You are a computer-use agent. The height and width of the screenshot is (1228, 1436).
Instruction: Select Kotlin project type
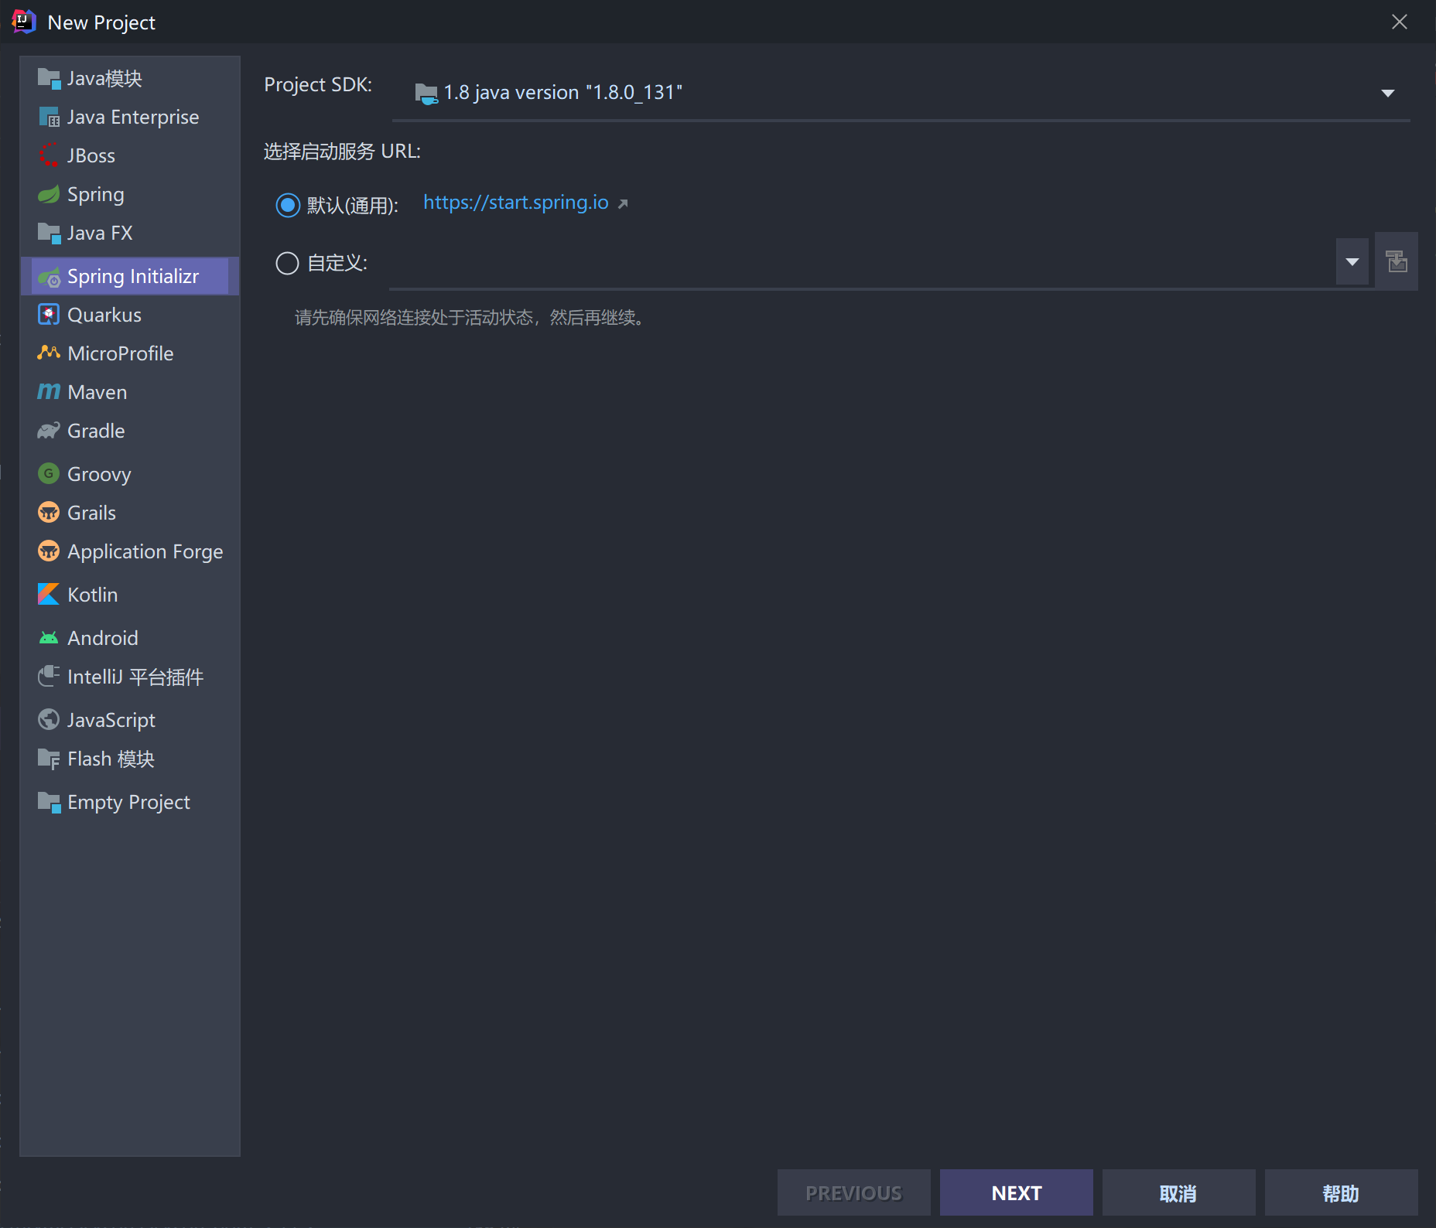coord(130,595)
